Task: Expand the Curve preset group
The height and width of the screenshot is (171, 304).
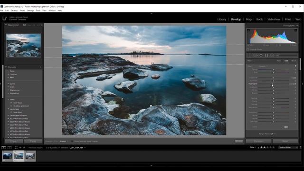Action: pos(8,84)
